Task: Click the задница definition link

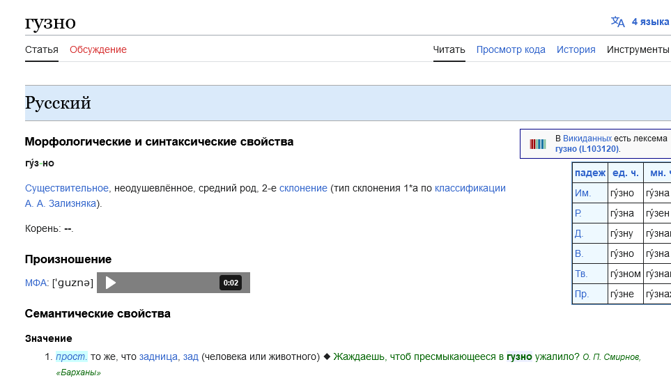Action: pyautogui.click(x=159, y=356)
